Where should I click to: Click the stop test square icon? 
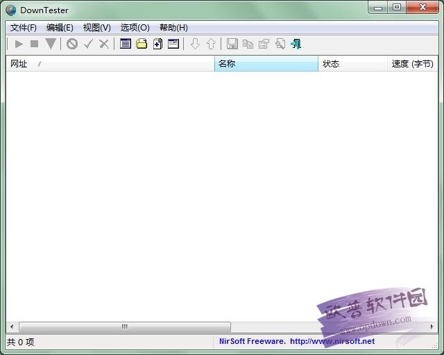point(34,44)
